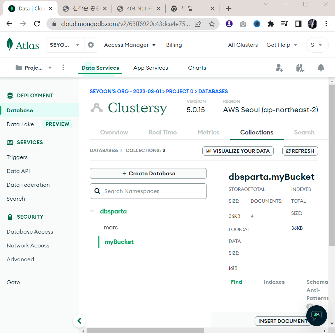
Task: Click Create Database button
Action: [x=148, y=173]
